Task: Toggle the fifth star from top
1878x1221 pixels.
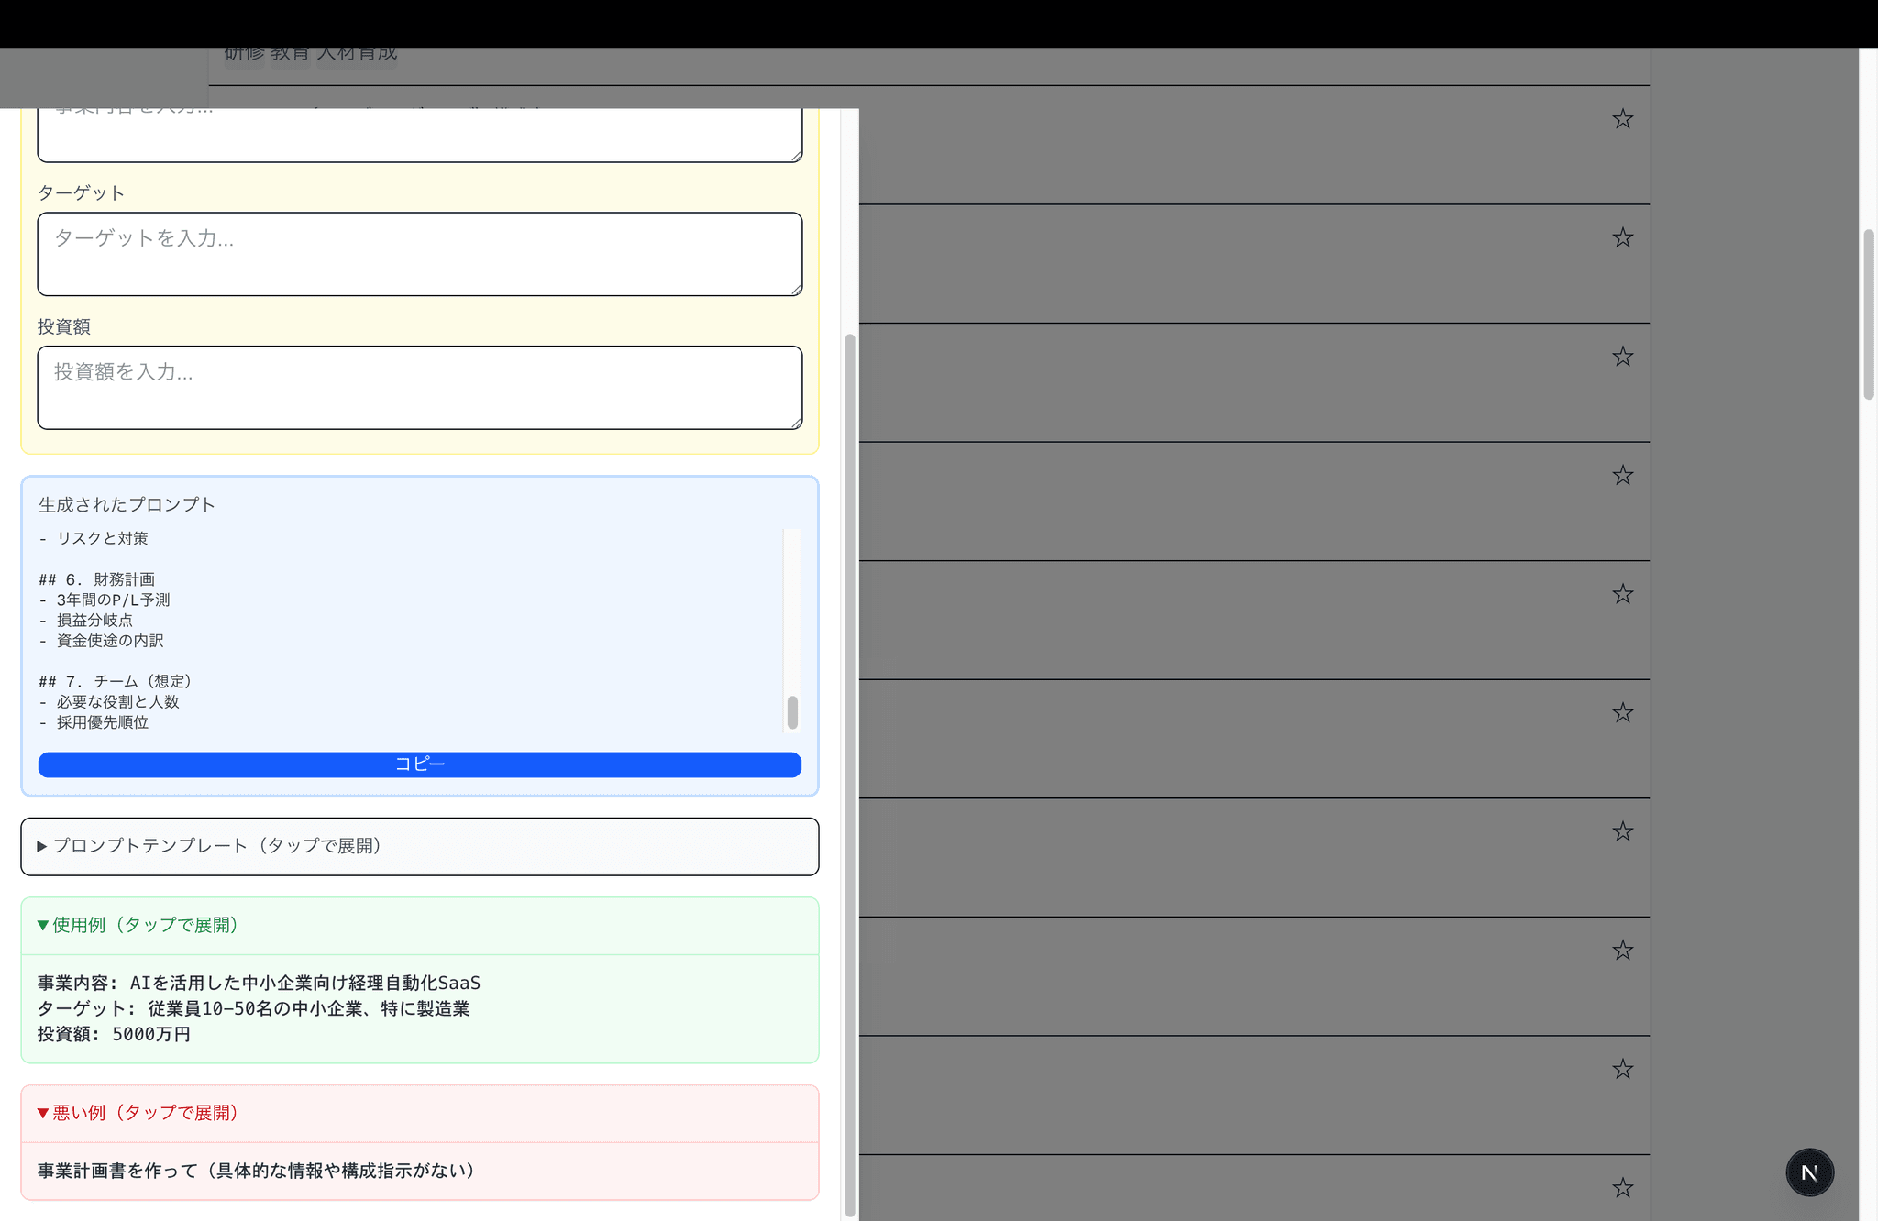Action: pyautogui.click(x=1622, y=594)
